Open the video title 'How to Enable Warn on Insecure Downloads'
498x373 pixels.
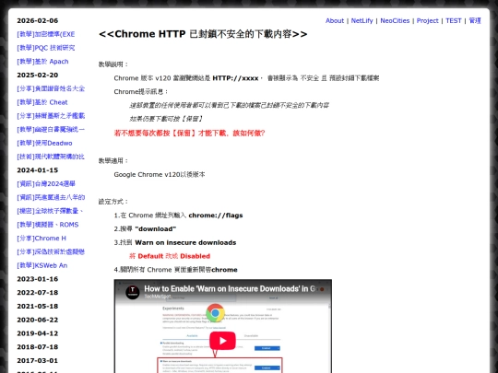click(x=231, y=288)
